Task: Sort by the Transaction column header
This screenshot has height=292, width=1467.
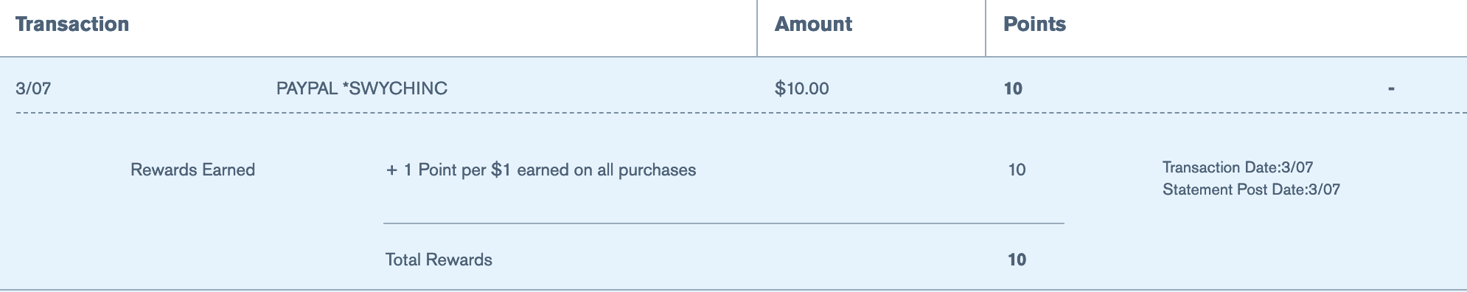Action: (72, 24)
